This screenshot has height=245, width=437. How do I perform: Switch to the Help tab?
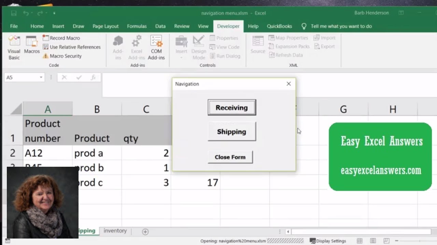coord(253,26)
